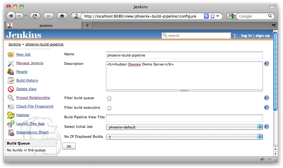Open the list all tabs button
Image resolution: width=283 pixels, height=168 pixels.
click(274, 26)
